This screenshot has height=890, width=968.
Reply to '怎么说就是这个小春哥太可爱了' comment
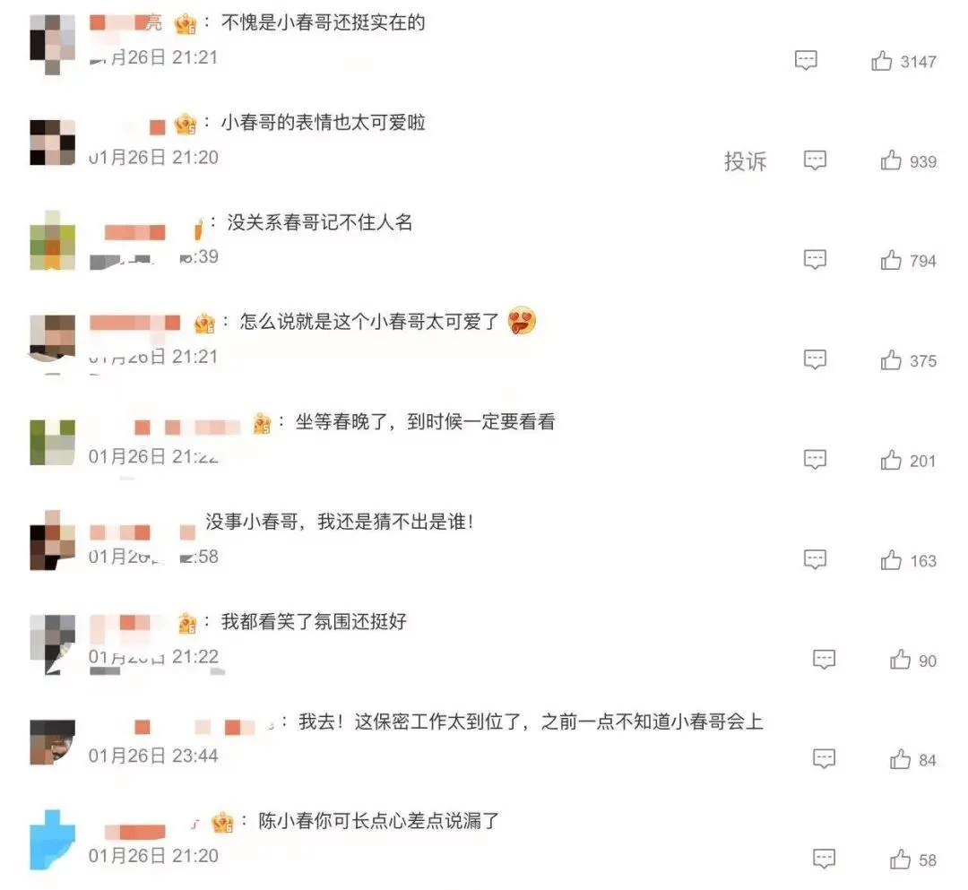click(815, 359)
